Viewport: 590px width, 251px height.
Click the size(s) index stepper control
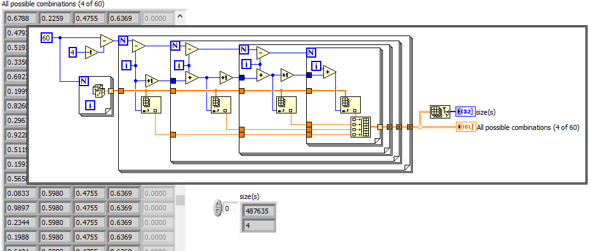click(218, 208)
